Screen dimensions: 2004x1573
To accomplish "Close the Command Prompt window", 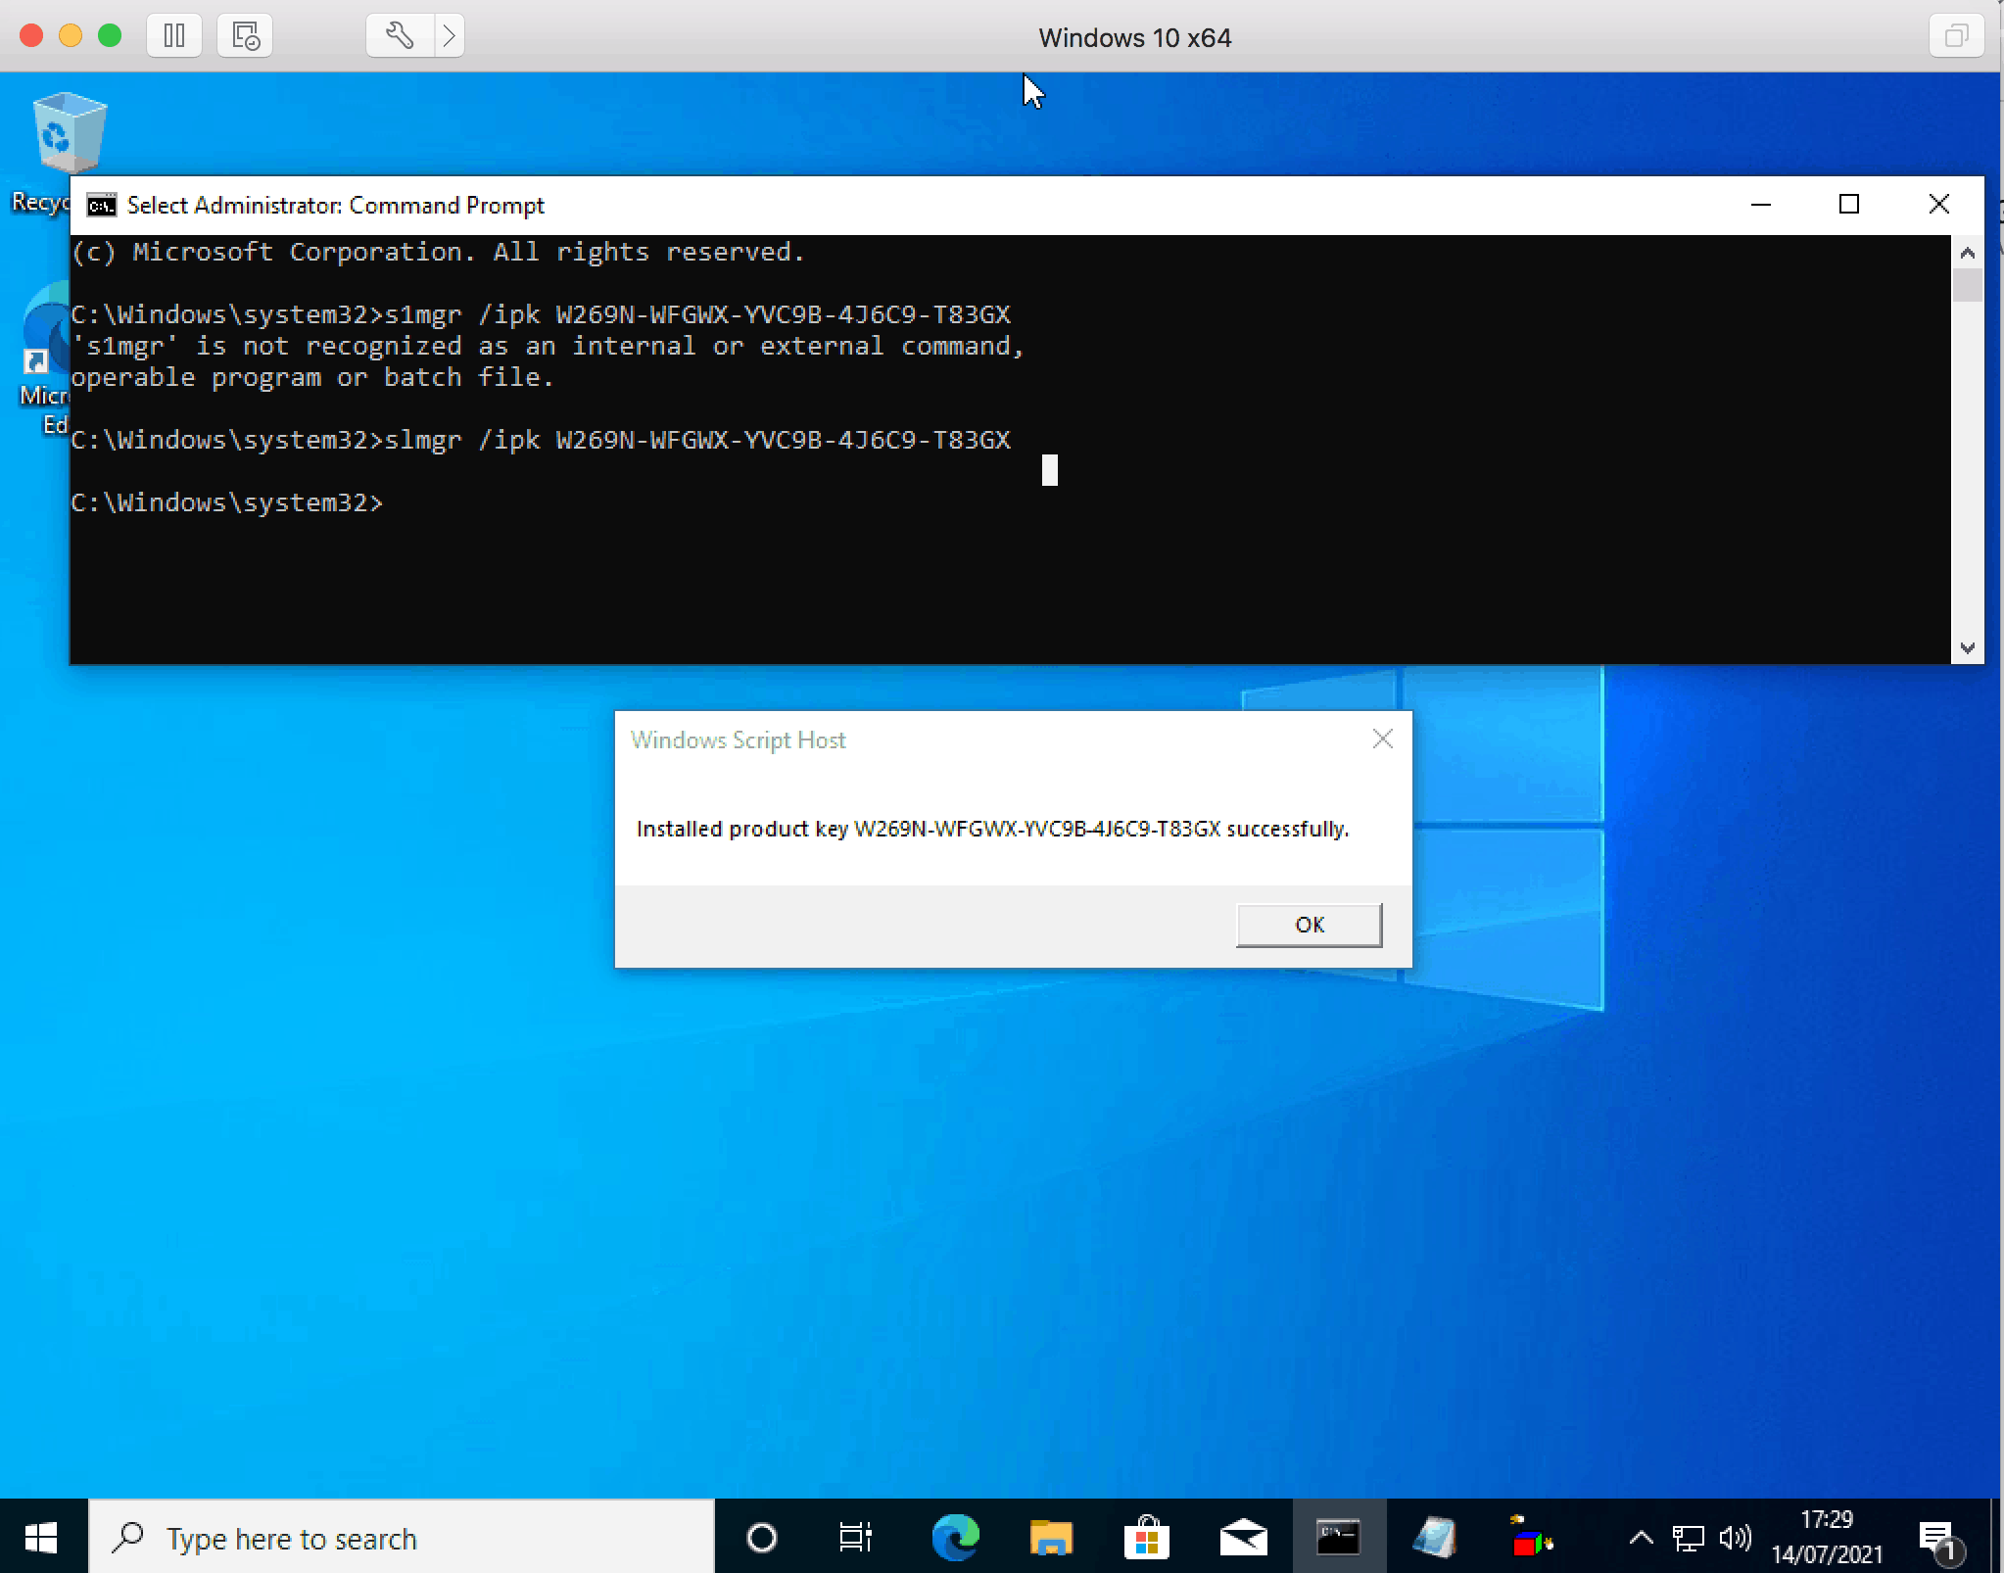I will click(x=1938, y=205).
